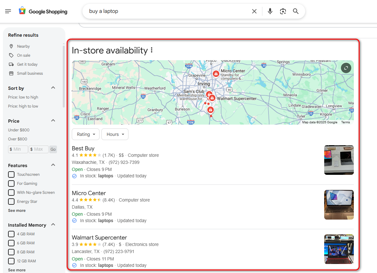The image size is (377, 273).
Task: Select the 6 GB RAM checkbox
Action: point(11,243)
